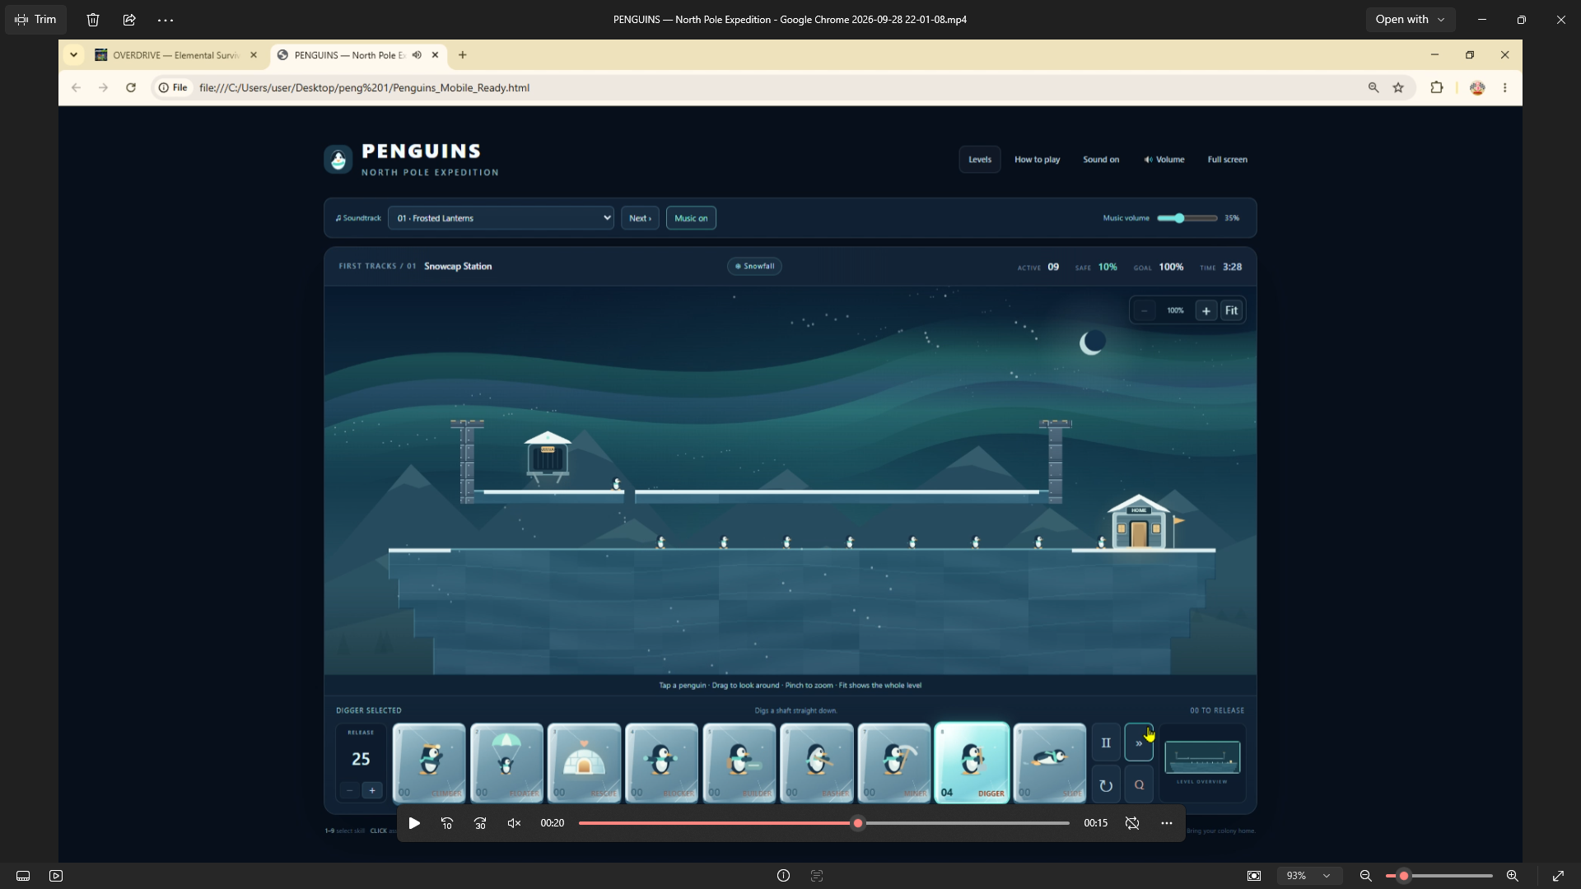Play the video in media player

click(414, 823)
